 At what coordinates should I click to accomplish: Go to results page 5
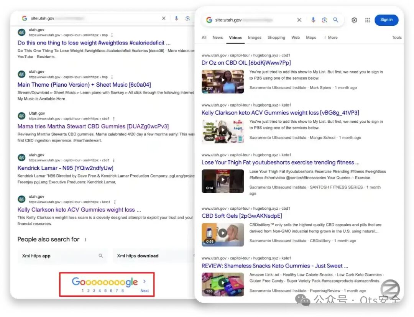click(105, 291)
